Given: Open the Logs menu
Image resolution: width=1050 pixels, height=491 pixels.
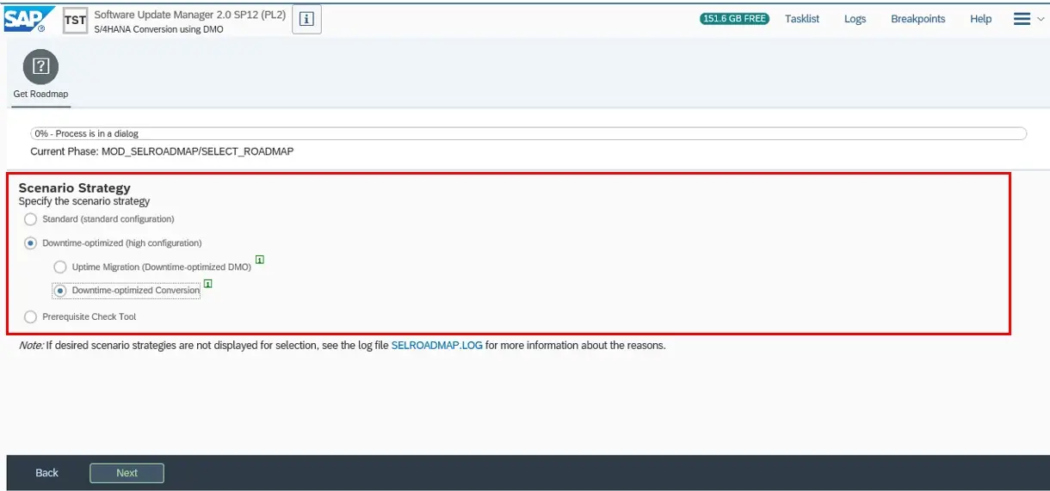Looking at the screenshot, I should coord(855,19).
